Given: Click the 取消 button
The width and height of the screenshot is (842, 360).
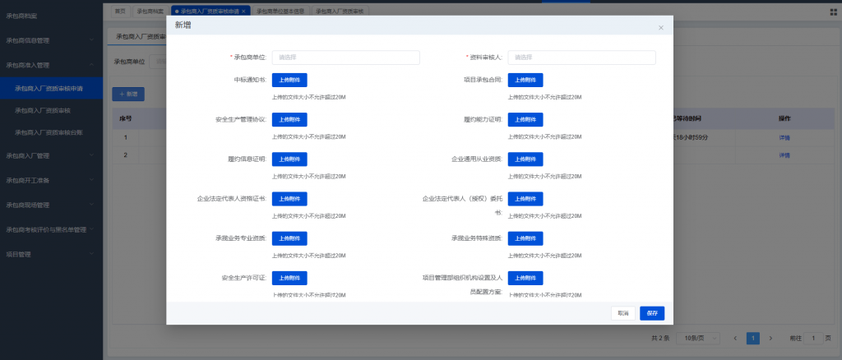Looking at the screenshot, I should click(x=622, y=313).
